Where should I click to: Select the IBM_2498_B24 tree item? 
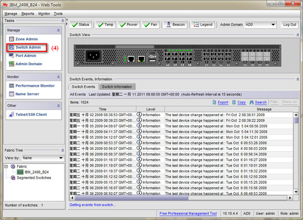point(36,172)
